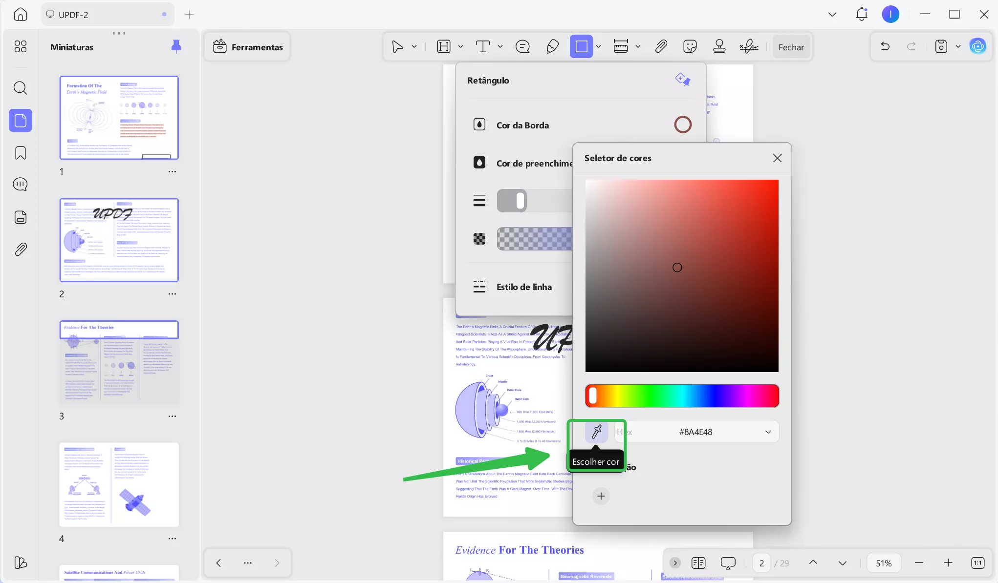Toggle the two-page reading view
998x583 pixels.
coord(698,563)
